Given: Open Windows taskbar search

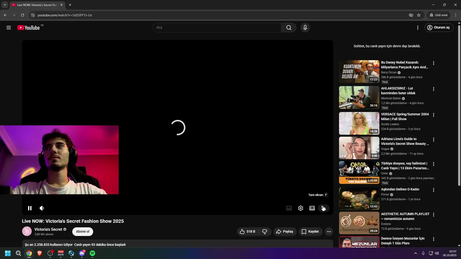Looking at the screenshot, I should pos(18,253).
